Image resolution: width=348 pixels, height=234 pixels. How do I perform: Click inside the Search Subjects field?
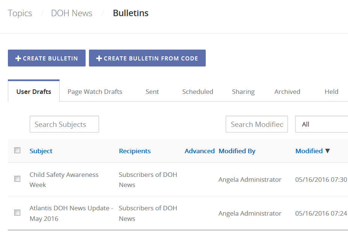(64, 124)
